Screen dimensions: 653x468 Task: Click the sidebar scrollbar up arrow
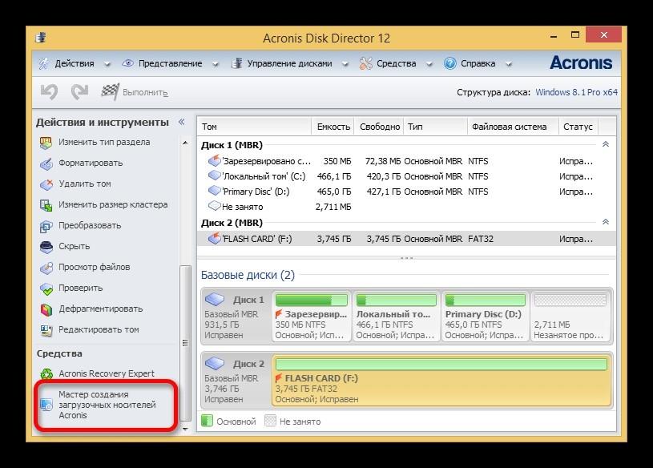(x=185, y=143)
